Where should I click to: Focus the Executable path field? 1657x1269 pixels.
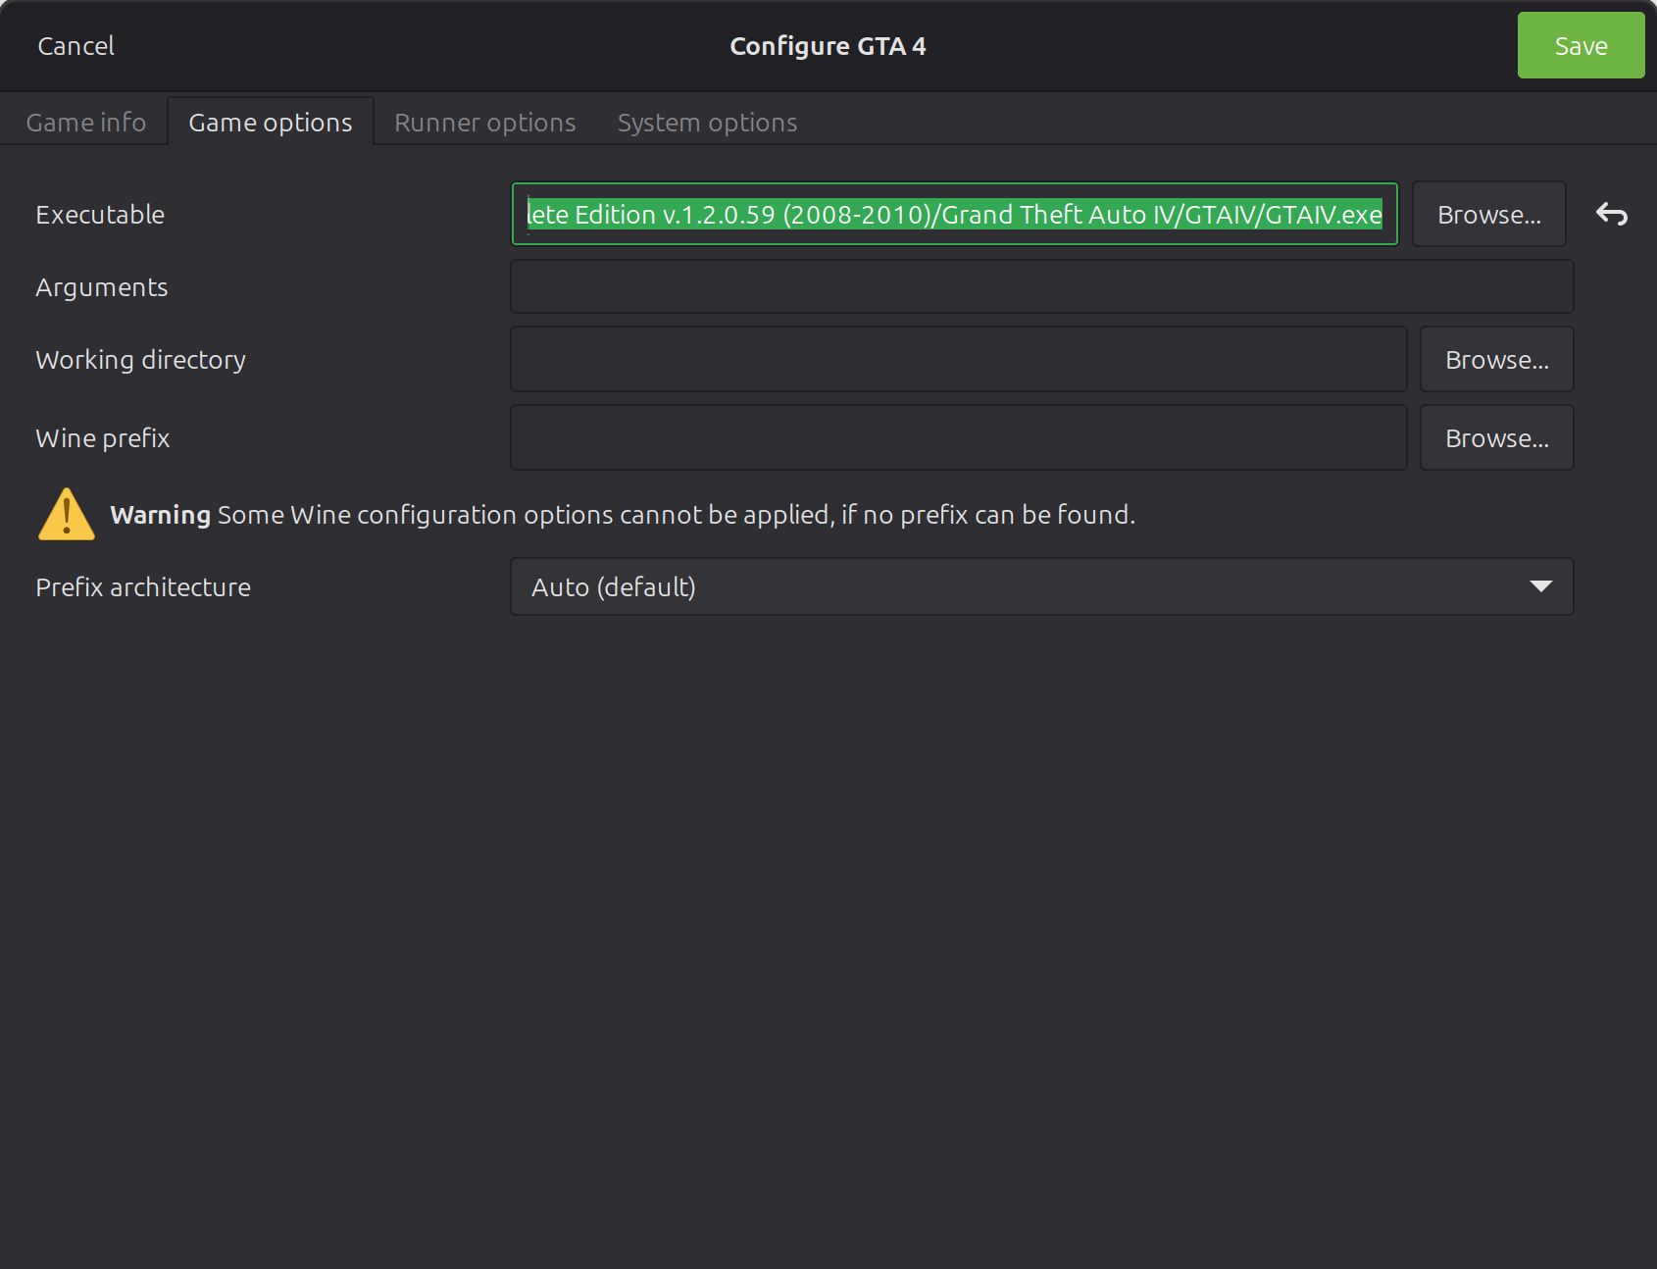(955, 214)
